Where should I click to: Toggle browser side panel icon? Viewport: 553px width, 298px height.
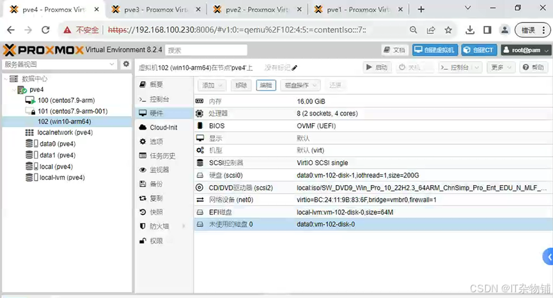pyautogui.click(x=487, y=30)
